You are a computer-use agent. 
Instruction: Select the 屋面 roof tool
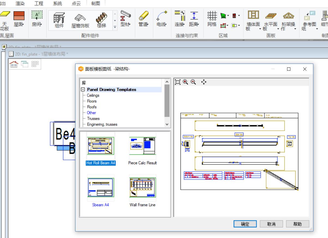tap(19, 19)
